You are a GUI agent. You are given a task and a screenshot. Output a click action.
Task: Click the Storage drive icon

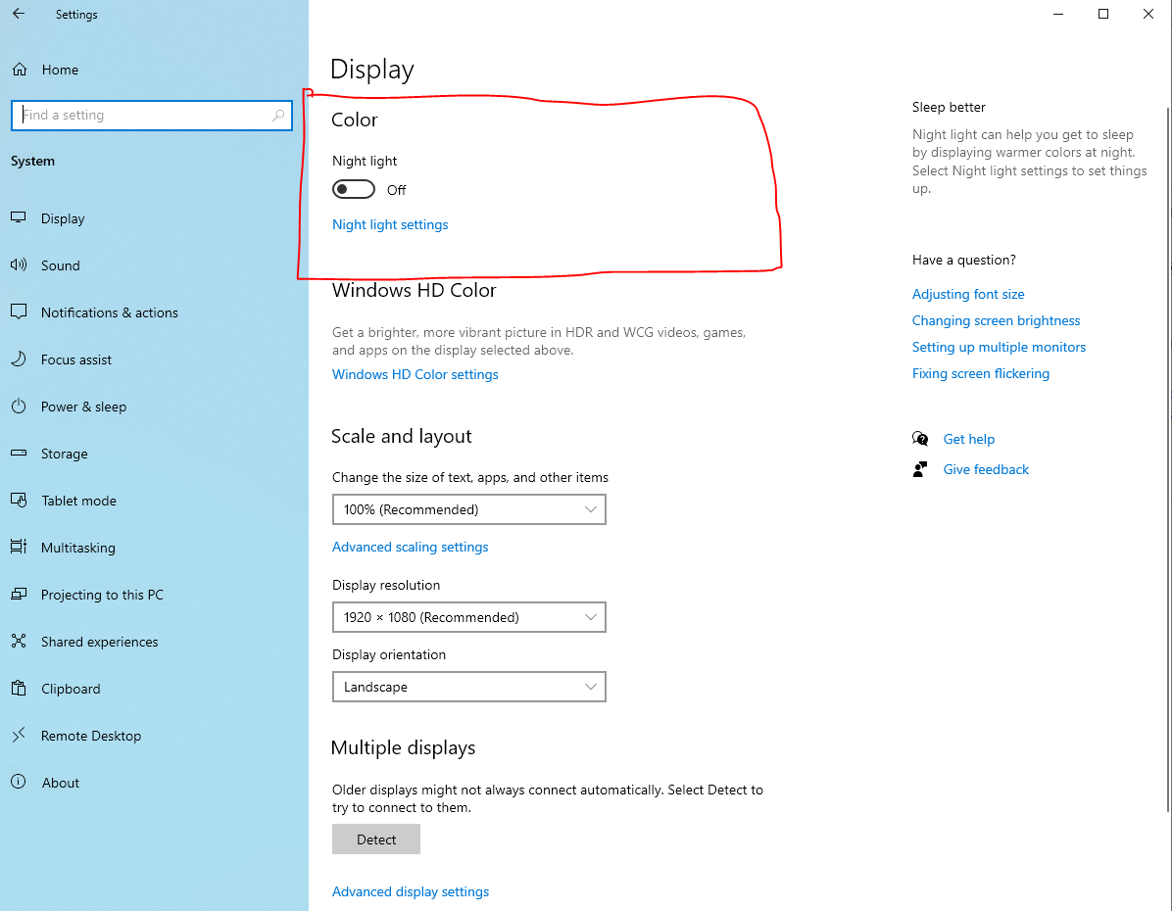tap(19, 453)
